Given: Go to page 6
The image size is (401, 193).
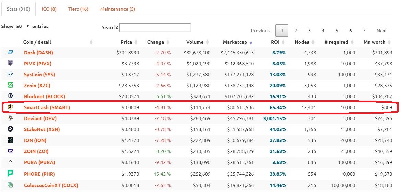Looking at the screenshot, I should (350, 31).
